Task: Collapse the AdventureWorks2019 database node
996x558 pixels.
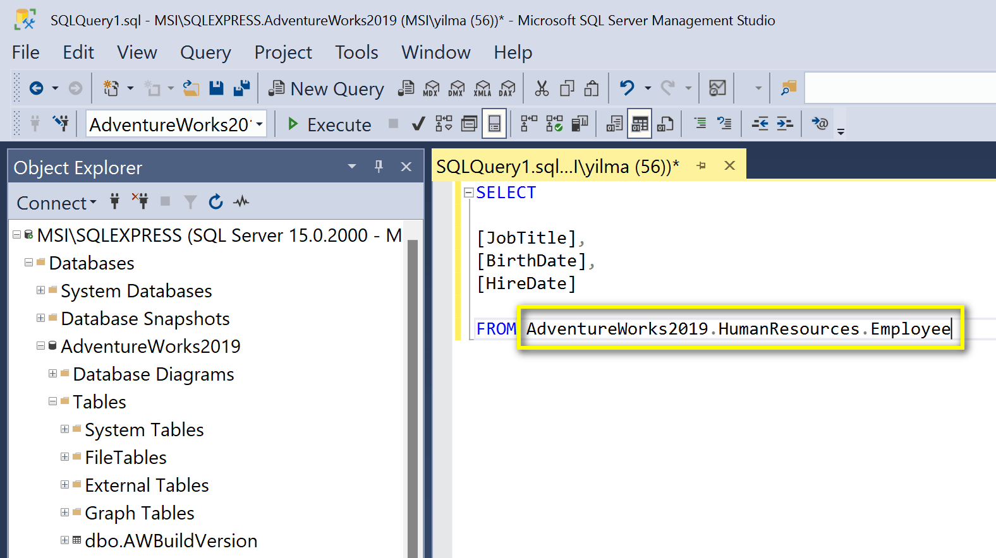Action: 40,346
